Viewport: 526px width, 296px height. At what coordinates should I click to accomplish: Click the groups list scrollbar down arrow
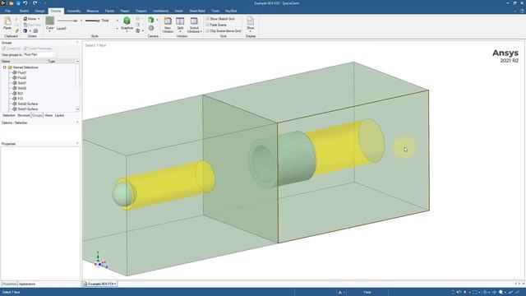click(77, 109)
